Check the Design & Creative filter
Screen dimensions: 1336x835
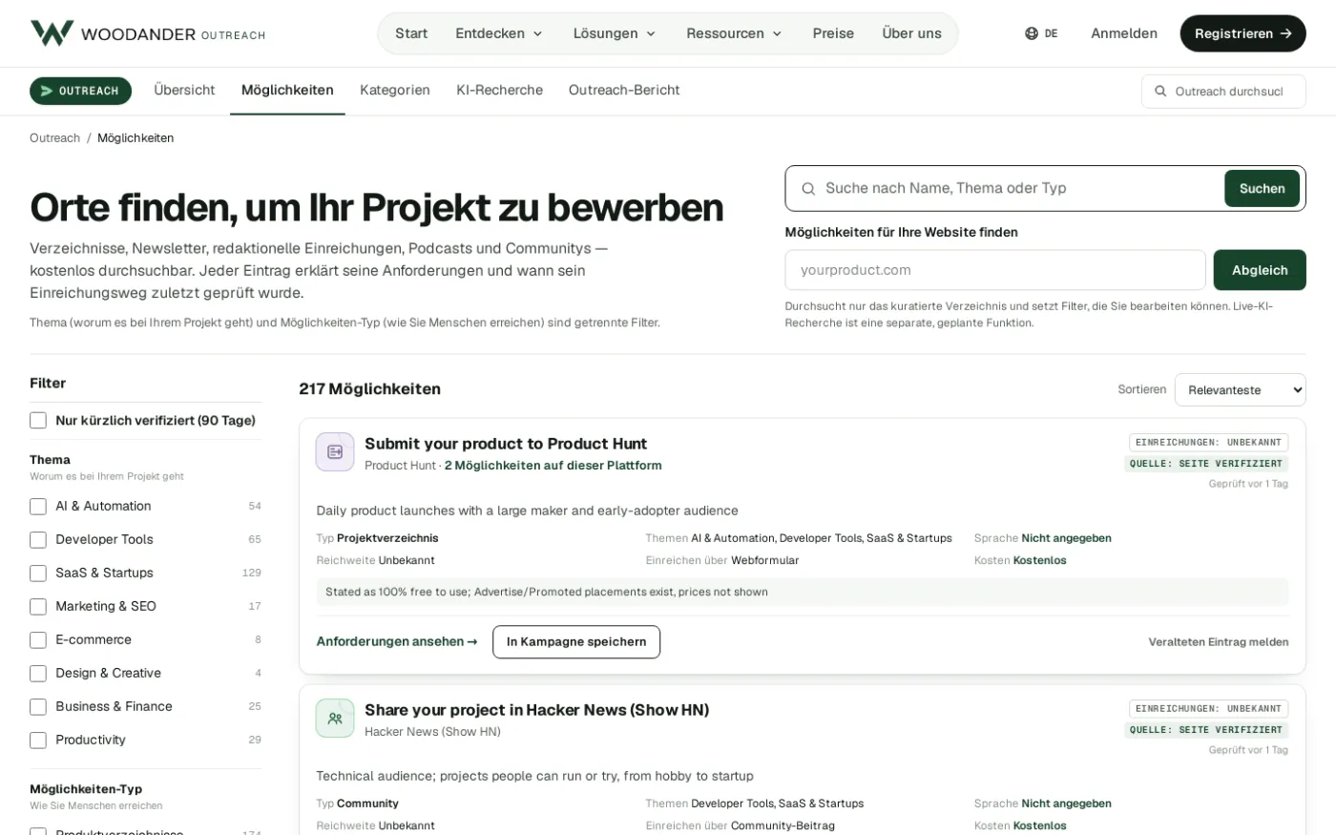pyautogui.click(x=38, y=674)
